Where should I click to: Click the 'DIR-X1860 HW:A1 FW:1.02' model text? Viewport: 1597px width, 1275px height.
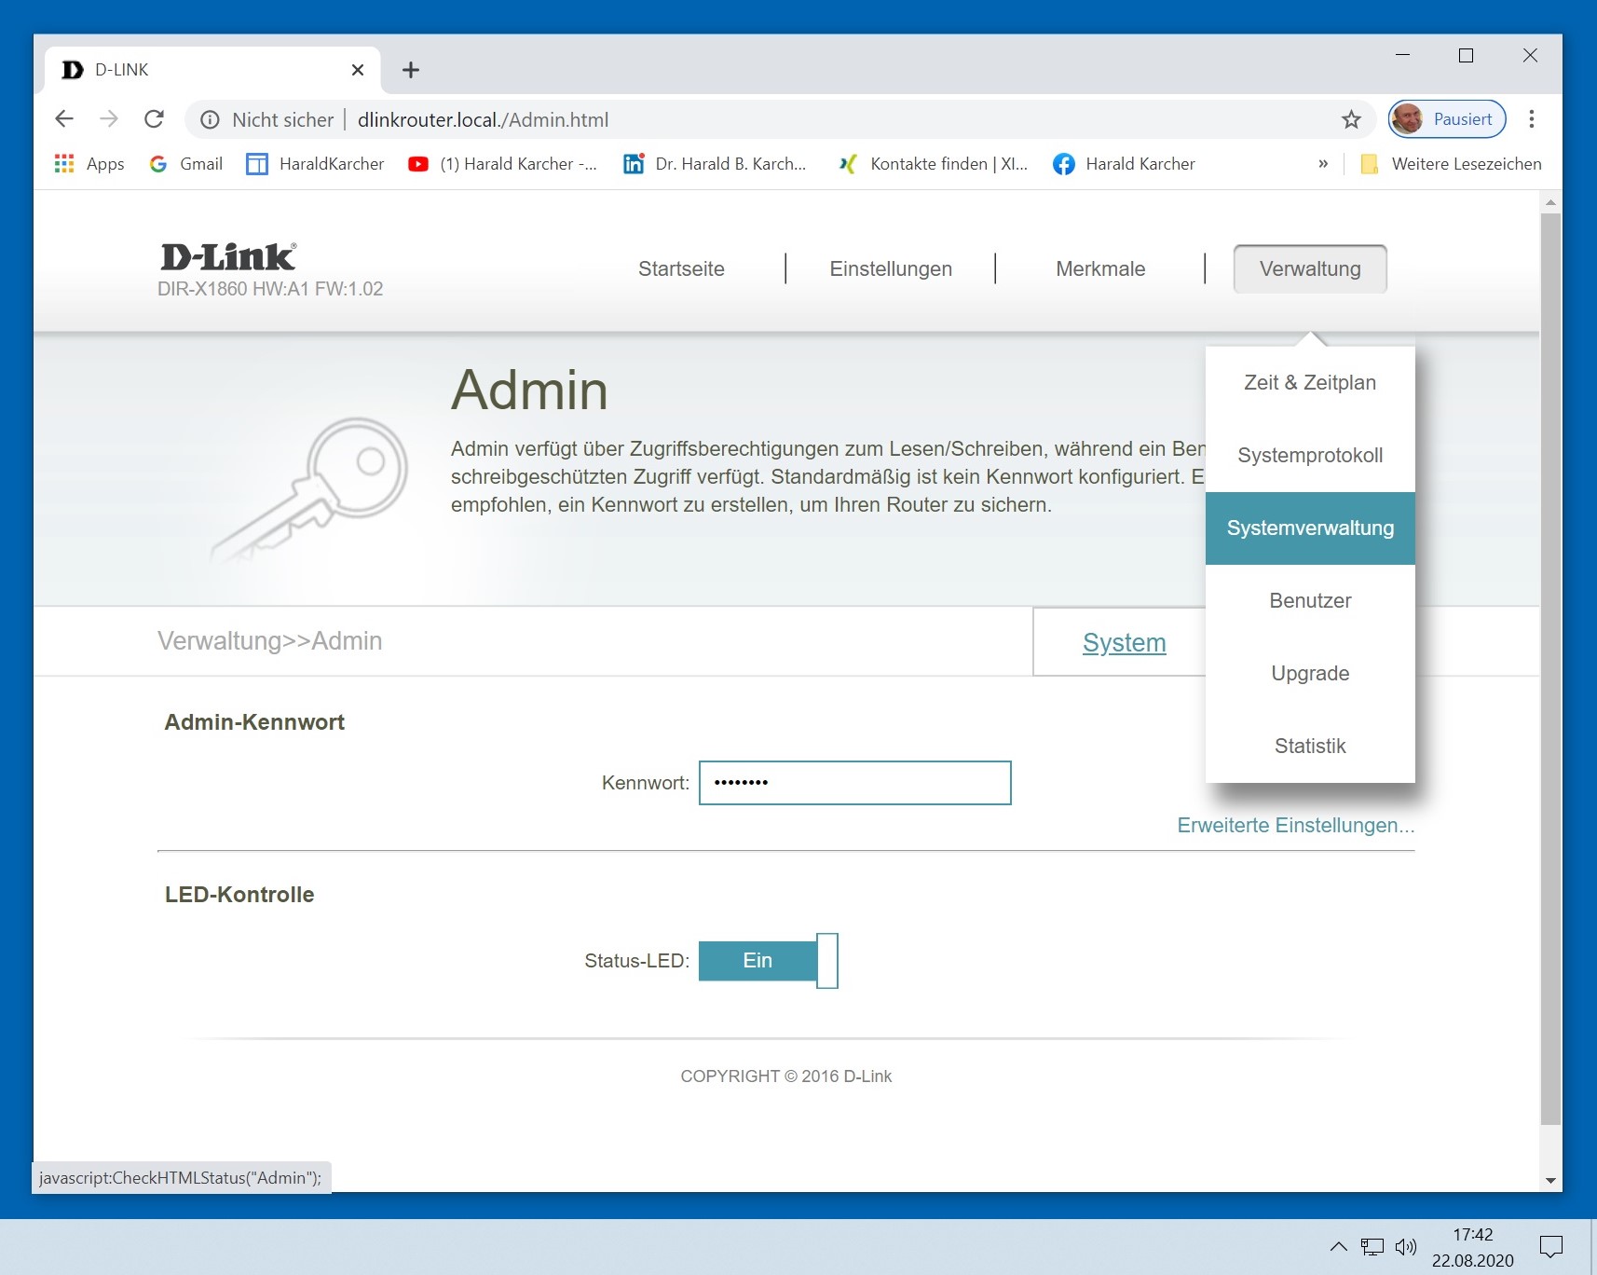[x=270, y=289]
